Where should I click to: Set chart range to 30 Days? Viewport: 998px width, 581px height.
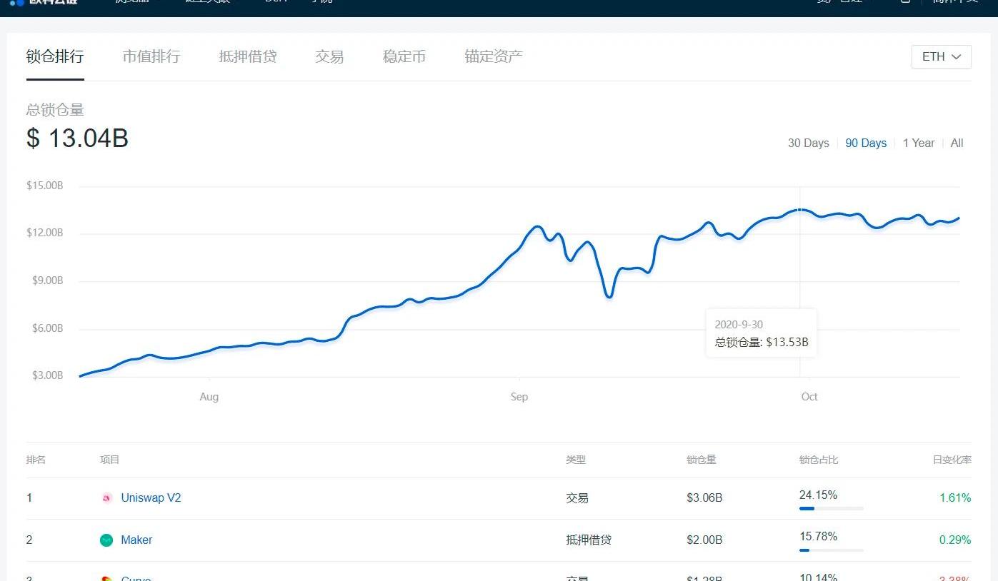pyautogui.click(x=808, y=143)
